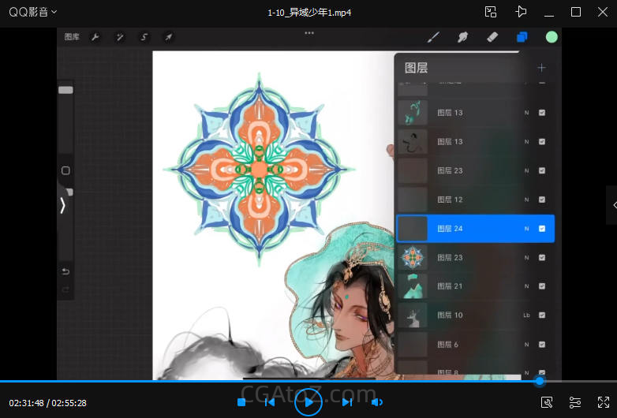
Task: Open blend mode N of 图层 21
Action: pyautogui.click(x=526, y=286)
